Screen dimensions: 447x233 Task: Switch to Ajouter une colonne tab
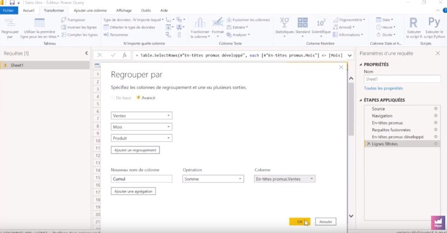tap(90, 10)
